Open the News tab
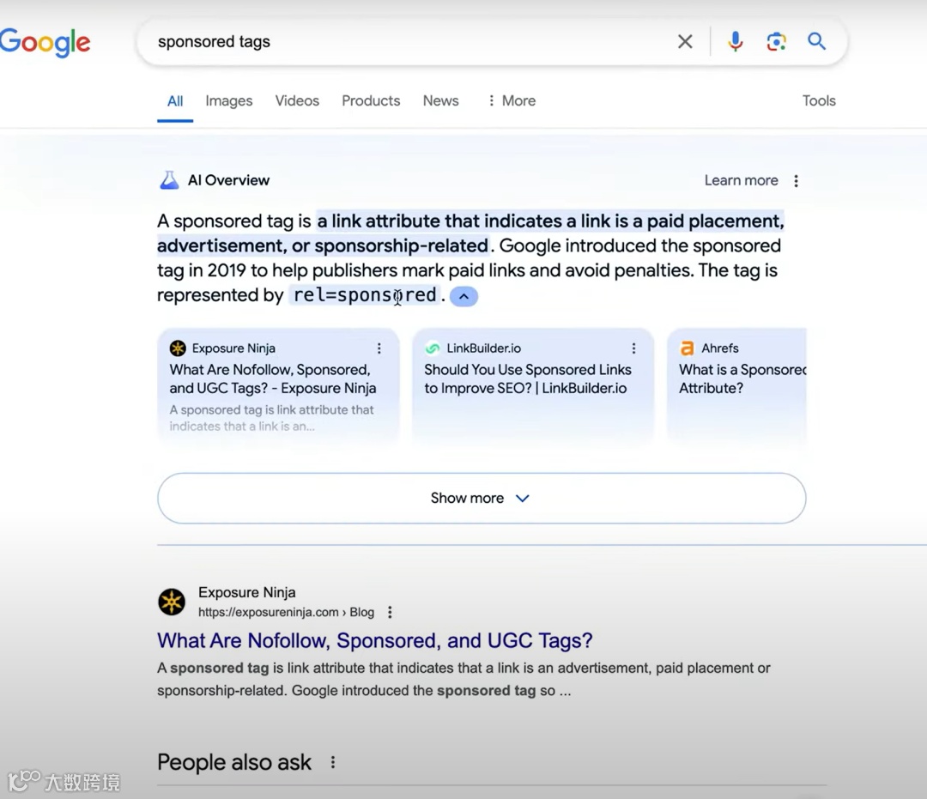Image resolution: width=927 pixels, height=799 pixels. (440, 101)
